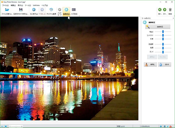
Task: Click the 彩度 saturation slider
Action: click(x=163, y=39)
